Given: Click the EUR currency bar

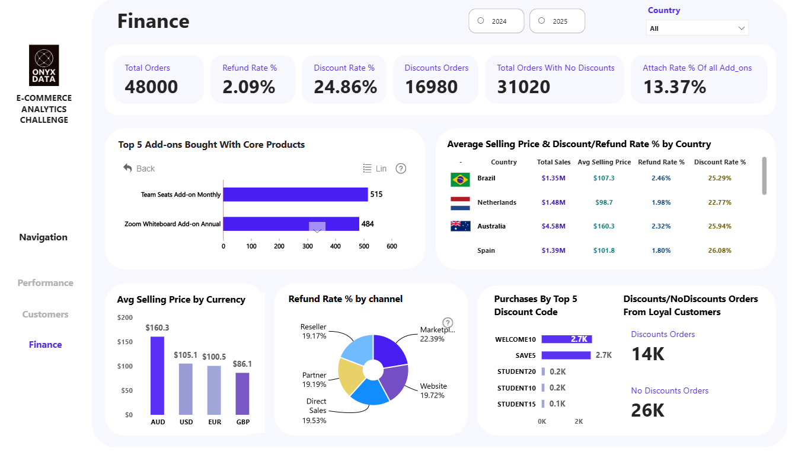Looking at the screenshot, I should point(214,390).
